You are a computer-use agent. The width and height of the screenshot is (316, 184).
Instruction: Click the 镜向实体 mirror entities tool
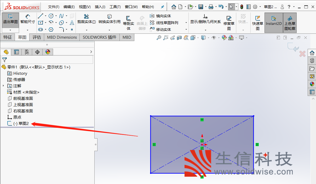coord(160,16)
